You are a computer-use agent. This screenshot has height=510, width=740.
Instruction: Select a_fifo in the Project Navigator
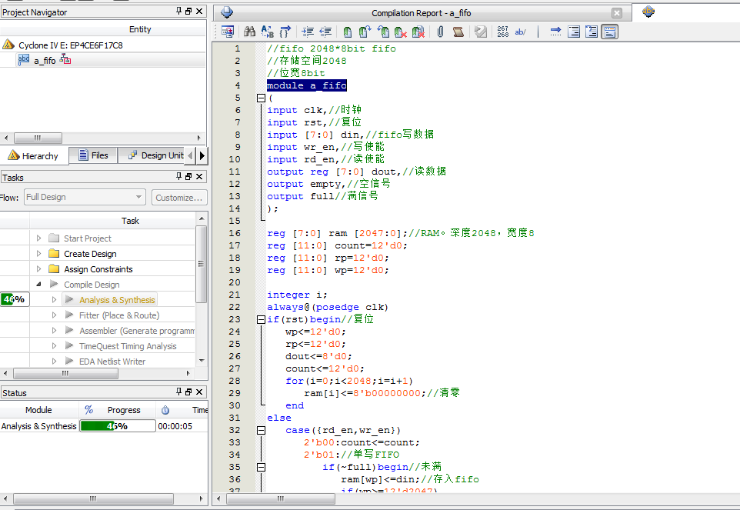click(x=45, y=60)
